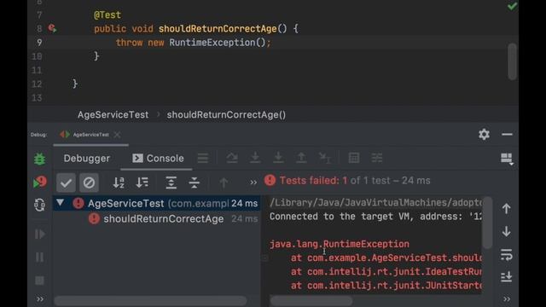The image size is (546, 307).
Task: Open Evaluate Expression calculator icon
Action: tap(354, 158)
